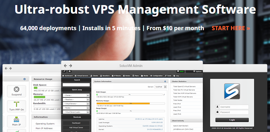This screenshot has height=132, width=270.
Task: Click the warning triangle icon in admin bar
Action: pos(69,71)
